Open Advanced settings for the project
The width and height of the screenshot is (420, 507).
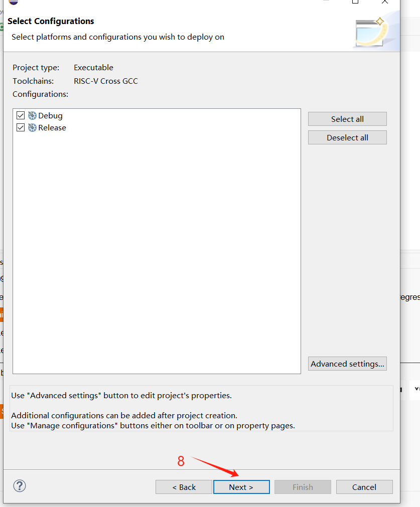click(347, 364)
